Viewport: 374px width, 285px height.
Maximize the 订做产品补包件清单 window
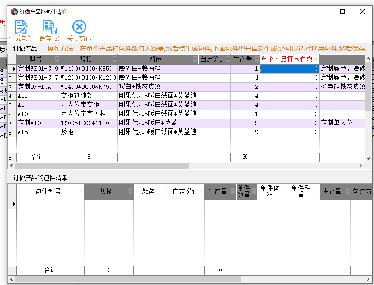[x=343, y=12]
